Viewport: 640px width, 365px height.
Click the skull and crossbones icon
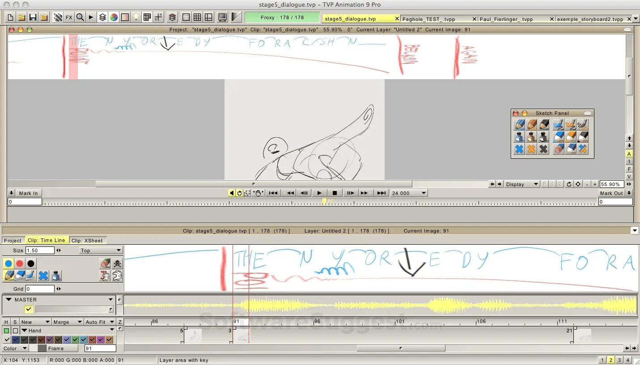(117, 263)
